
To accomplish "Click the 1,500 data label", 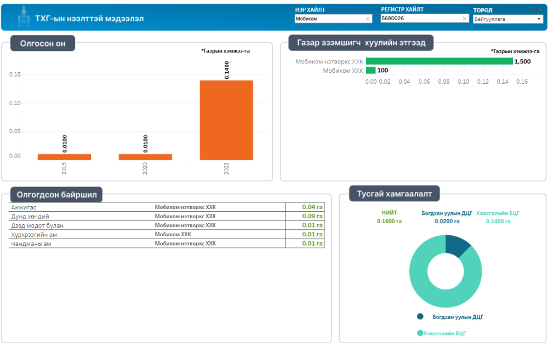I will [x=522, y=61].
